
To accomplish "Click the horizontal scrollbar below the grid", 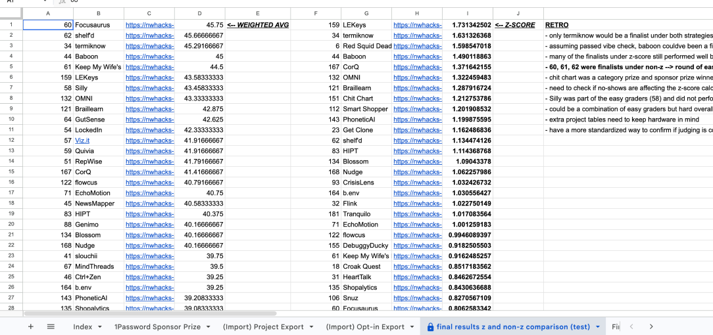I will click(150, 313).
